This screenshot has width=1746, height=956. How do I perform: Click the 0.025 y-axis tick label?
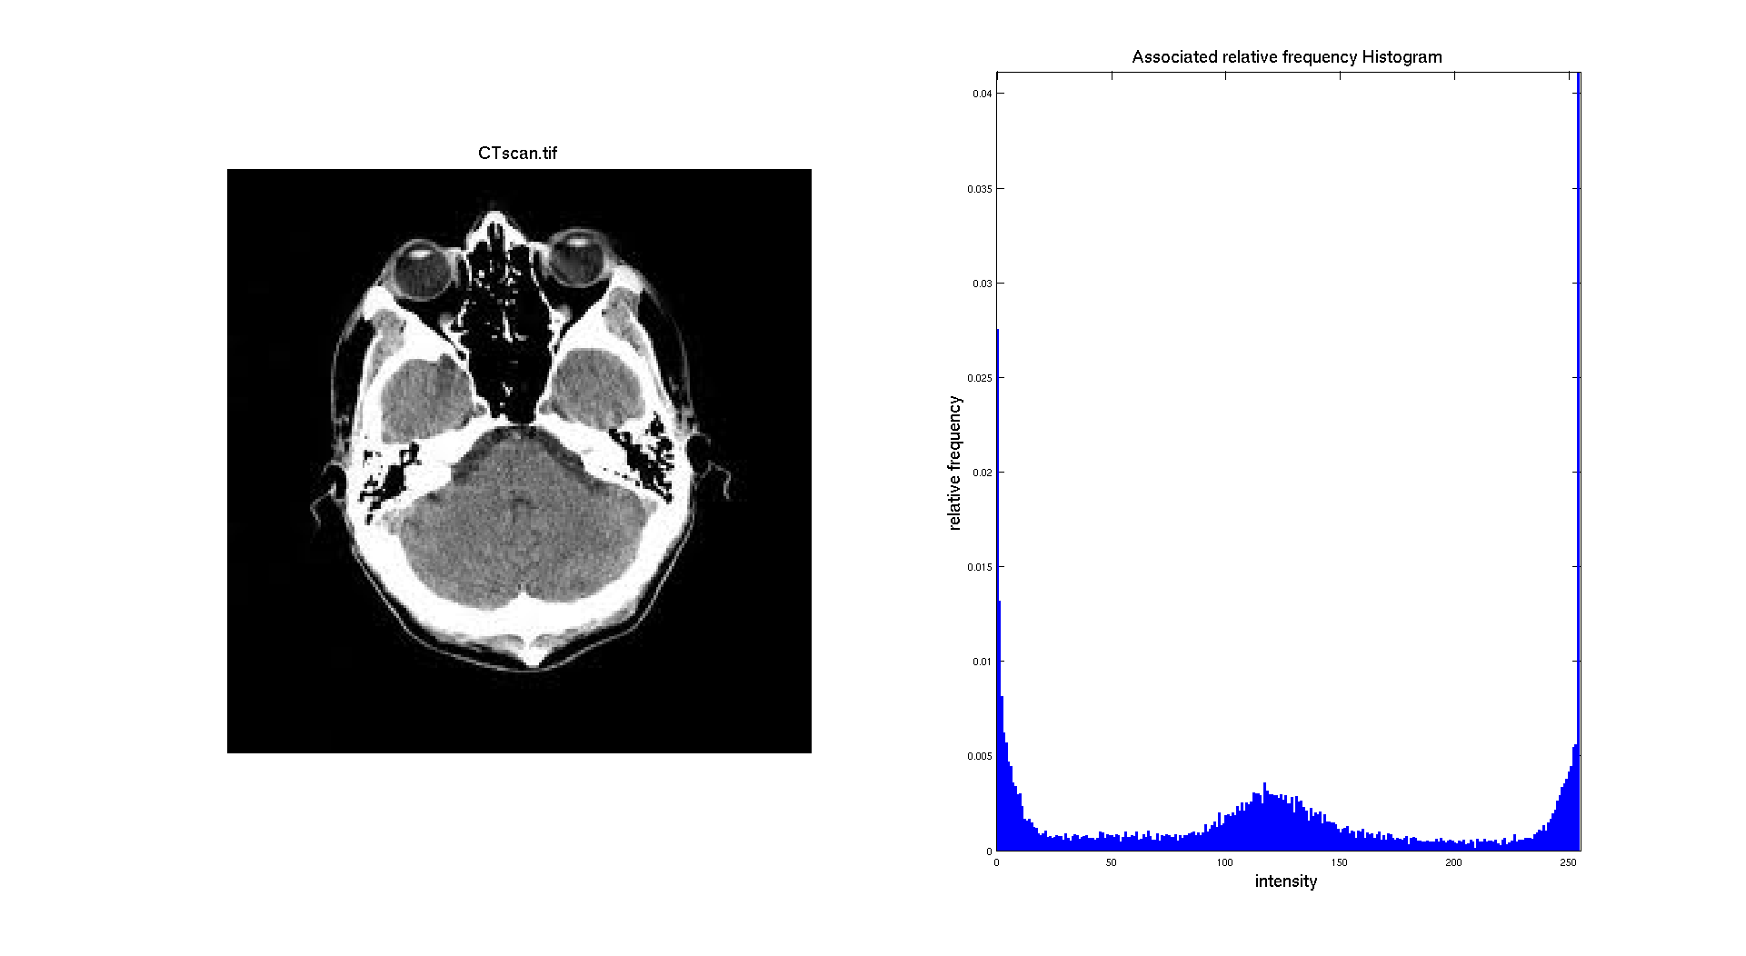(x=980, y=378)
